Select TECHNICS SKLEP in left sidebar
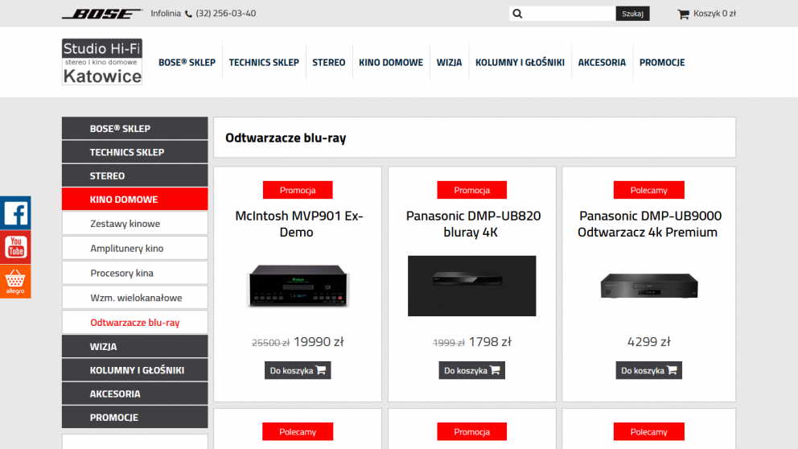This screenshot has height=449, width=798. click(x=135, y=152)
